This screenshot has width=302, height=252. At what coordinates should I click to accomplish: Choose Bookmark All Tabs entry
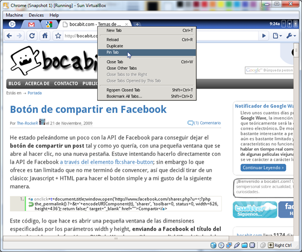coord(147,97)
